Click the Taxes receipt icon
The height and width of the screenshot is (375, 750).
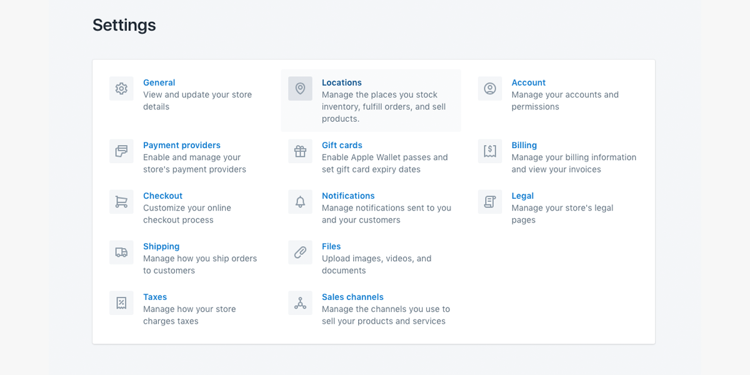[121, 303]
